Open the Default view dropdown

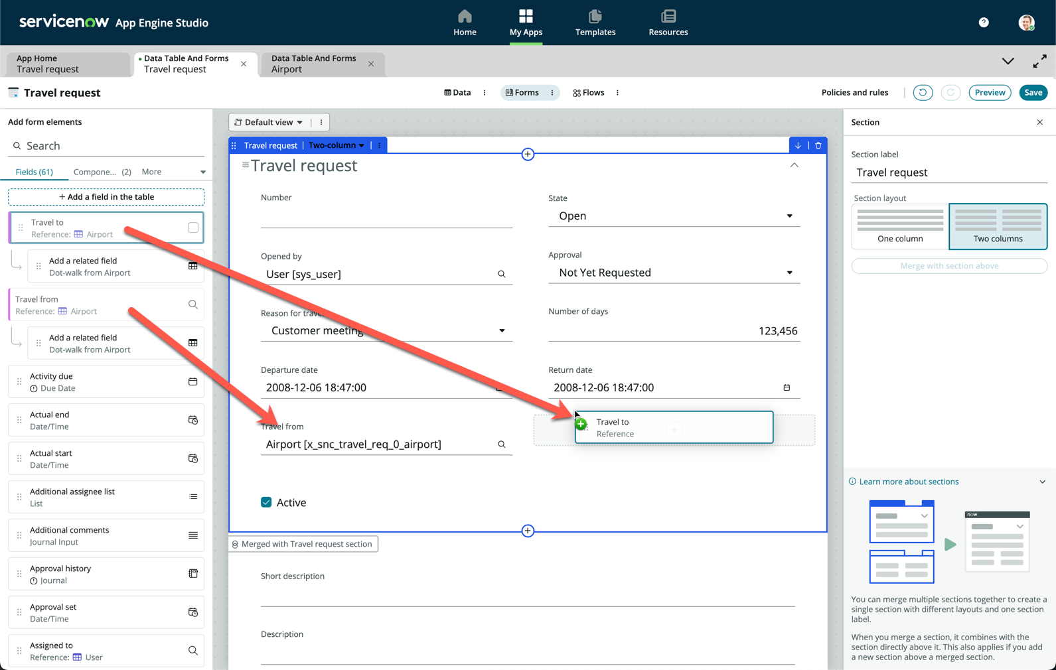coord(269,122)
